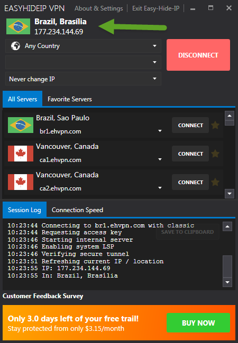Screen dimensions: 238x343
Task: Switch to the Favorite Servers tab
Action: point(70,99)
